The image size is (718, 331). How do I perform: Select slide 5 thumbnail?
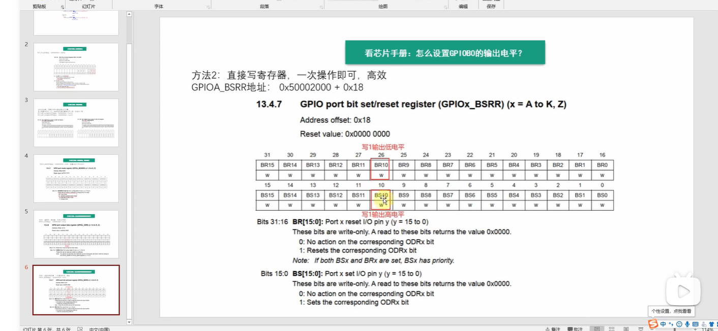pos(76,235)
